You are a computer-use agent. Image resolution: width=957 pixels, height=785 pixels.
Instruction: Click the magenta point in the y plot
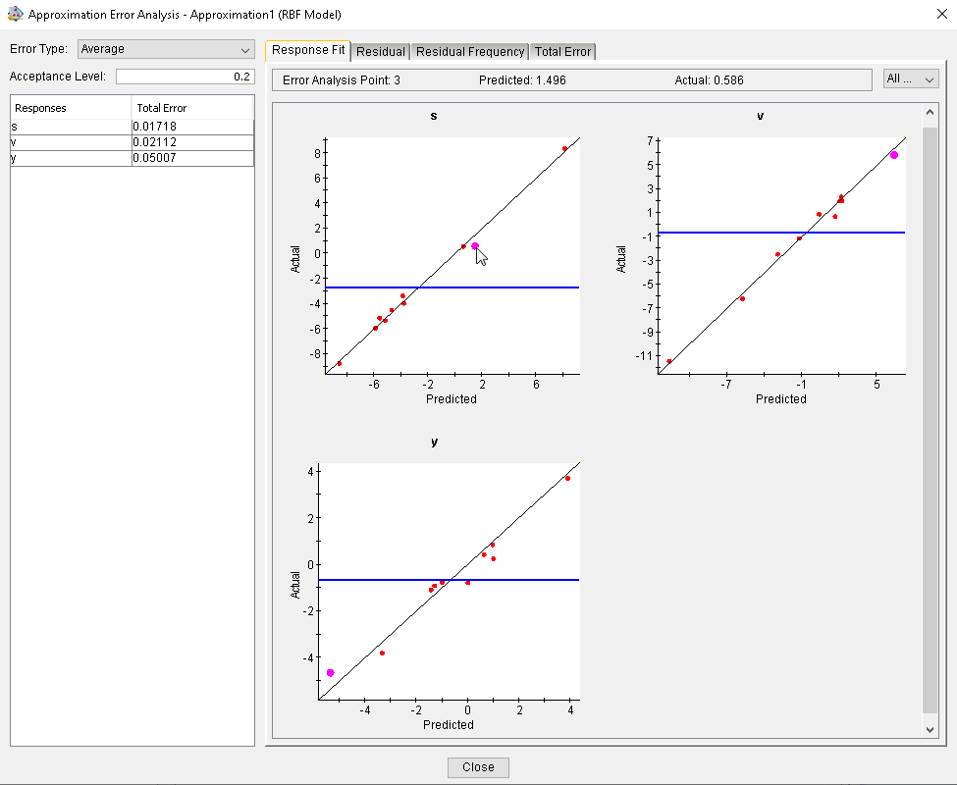[331, 672]
